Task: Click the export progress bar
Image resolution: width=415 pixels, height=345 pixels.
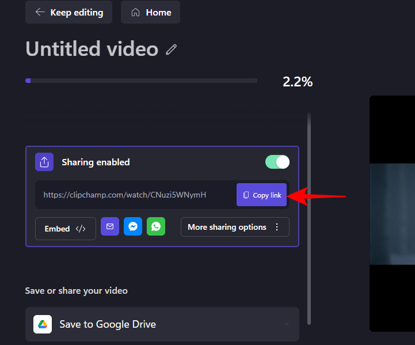Action: [142, 81]
